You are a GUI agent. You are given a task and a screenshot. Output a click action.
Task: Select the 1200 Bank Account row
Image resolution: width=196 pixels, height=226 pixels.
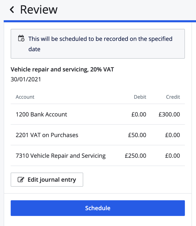tap(41, 114)
